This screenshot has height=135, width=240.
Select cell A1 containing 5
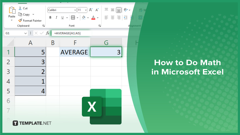click(30, 52)
